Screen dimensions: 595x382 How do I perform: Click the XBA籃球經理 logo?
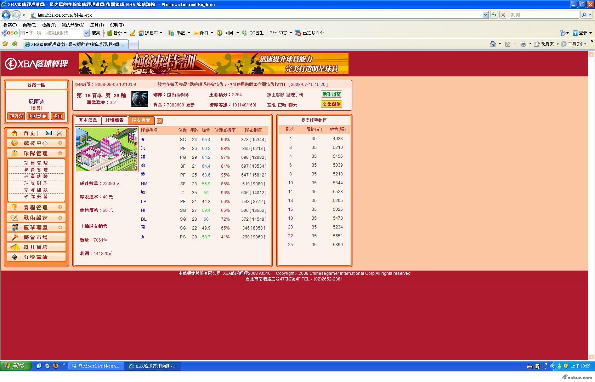[x=36, y=64]
